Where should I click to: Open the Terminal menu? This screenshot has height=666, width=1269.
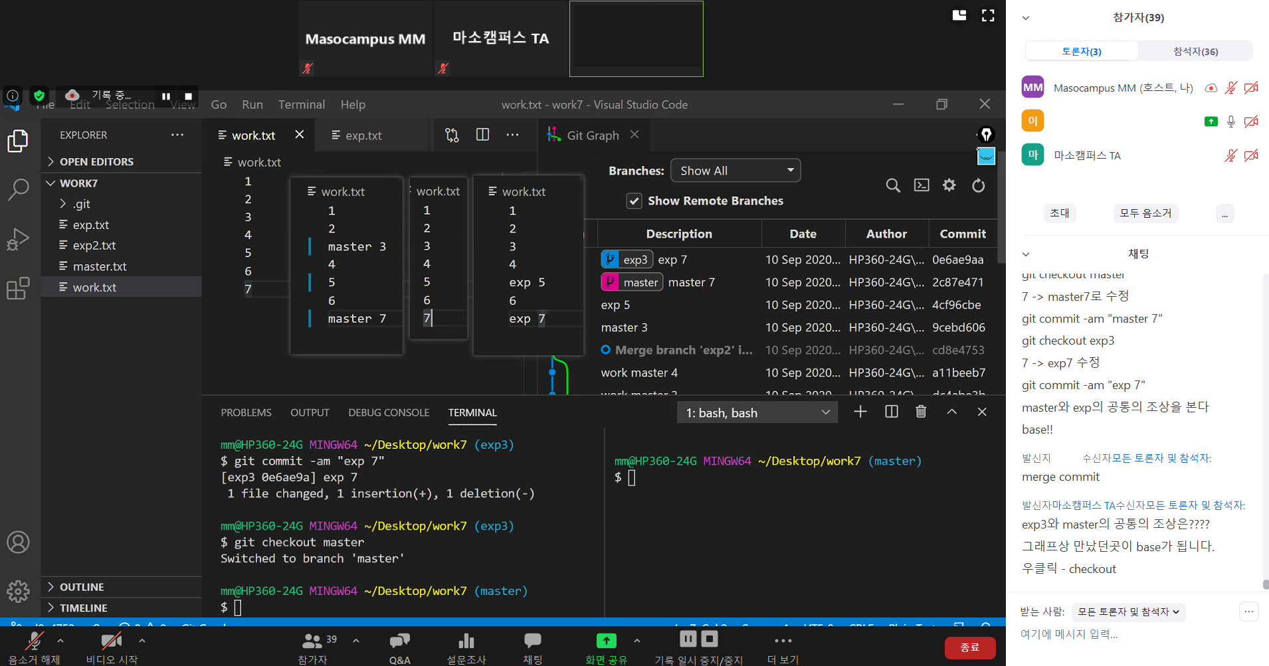[302, 105]
